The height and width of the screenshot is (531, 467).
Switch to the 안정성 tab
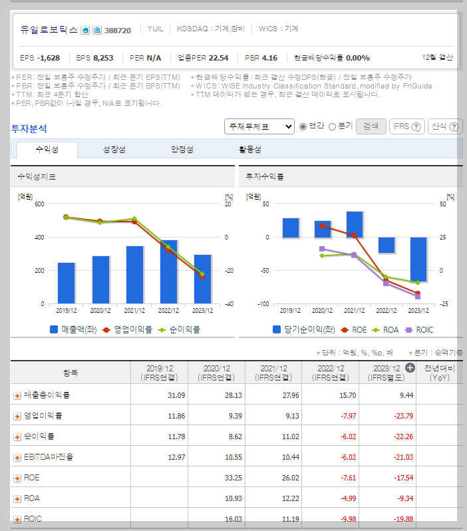(x=182, y=149)
